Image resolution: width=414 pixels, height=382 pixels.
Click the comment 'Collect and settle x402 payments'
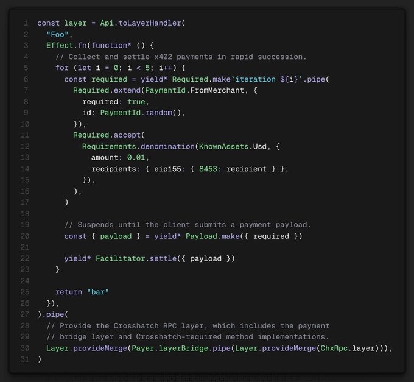(141, 57)
